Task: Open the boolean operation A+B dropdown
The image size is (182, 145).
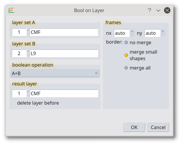Action: point(55,73)
